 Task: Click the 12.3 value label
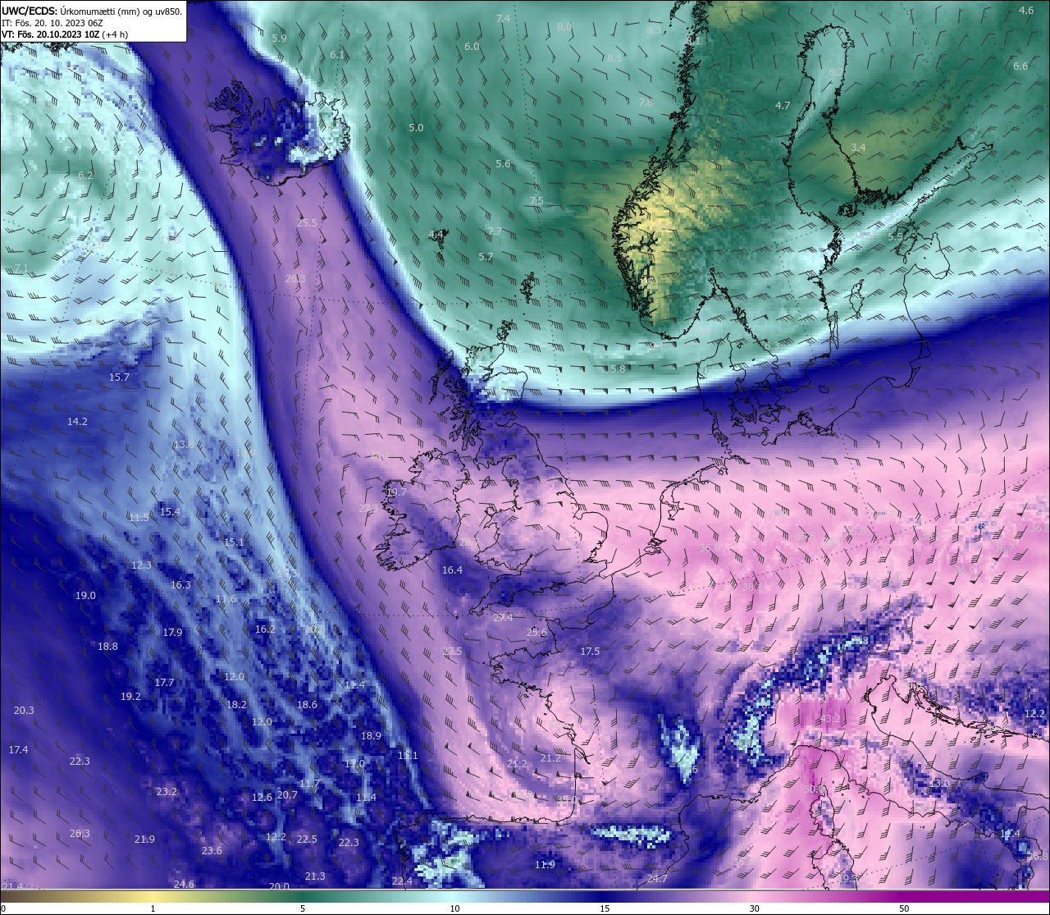[x=141, y=565]
